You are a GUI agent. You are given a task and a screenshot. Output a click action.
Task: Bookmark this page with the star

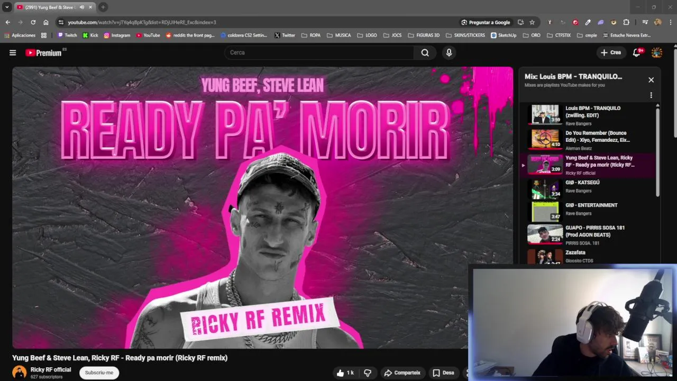click(x=532, y=22)
